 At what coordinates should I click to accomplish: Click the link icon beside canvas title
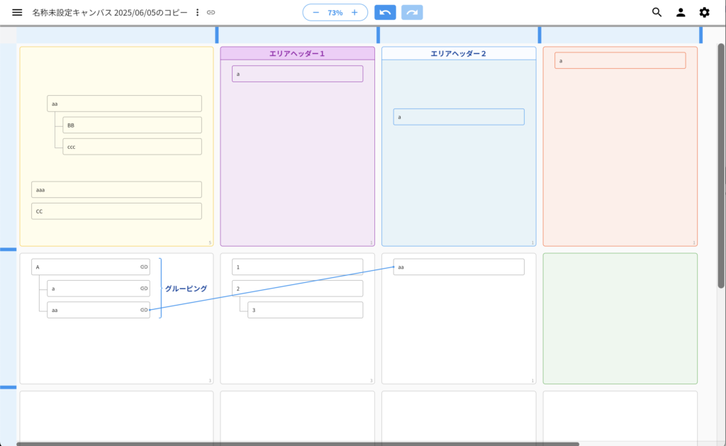coord(211,13)
